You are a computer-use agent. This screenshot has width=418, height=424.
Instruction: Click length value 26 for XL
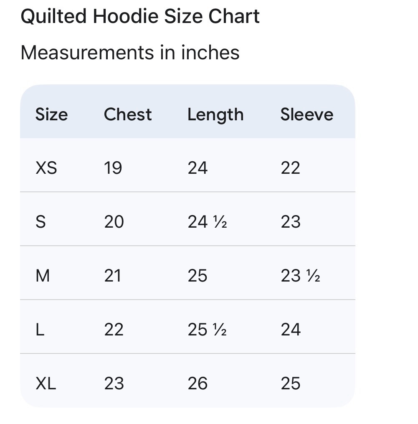point(198,383)
